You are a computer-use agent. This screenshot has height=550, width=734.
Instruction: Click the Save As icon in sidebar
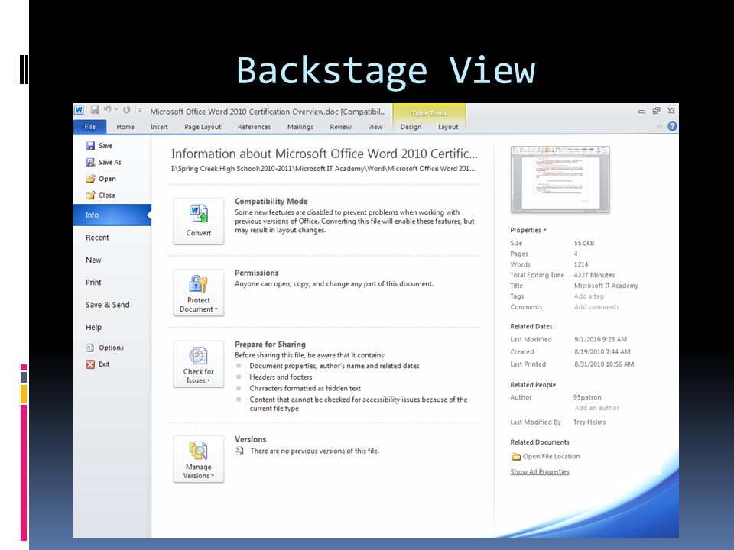coord(90,162)
